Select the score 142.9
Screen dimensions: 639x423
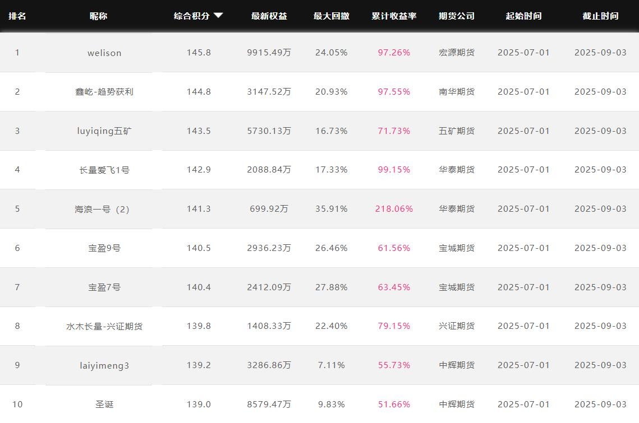point(199,169)
